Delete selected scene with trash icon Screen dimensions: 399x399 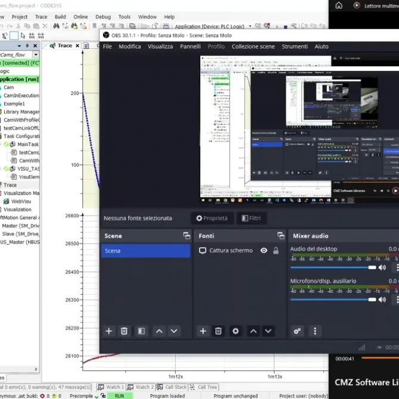pos(124,331)
